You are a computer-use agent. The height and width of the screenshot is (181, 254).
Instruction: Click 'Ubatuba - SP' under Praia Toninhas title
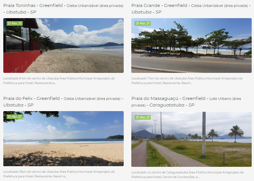click(21, 12)
